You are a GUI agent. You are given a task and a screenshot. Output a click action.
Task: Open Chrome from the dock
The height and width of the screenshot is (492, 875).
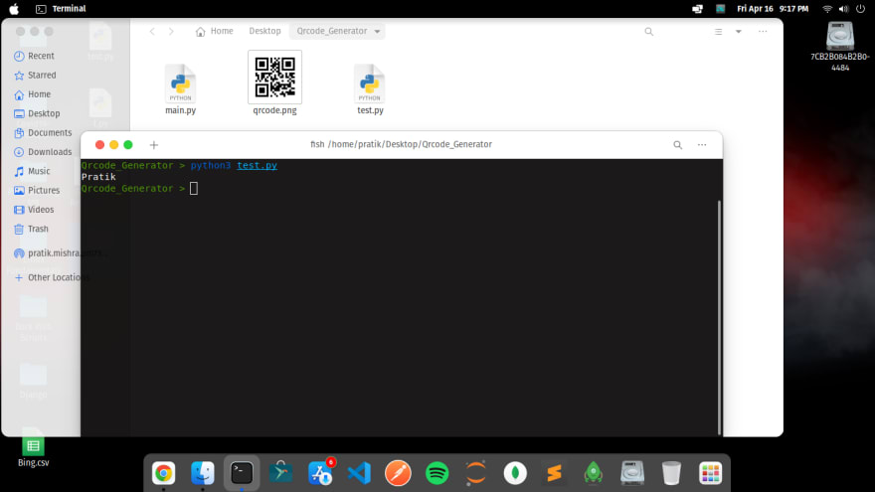point(163,473)
